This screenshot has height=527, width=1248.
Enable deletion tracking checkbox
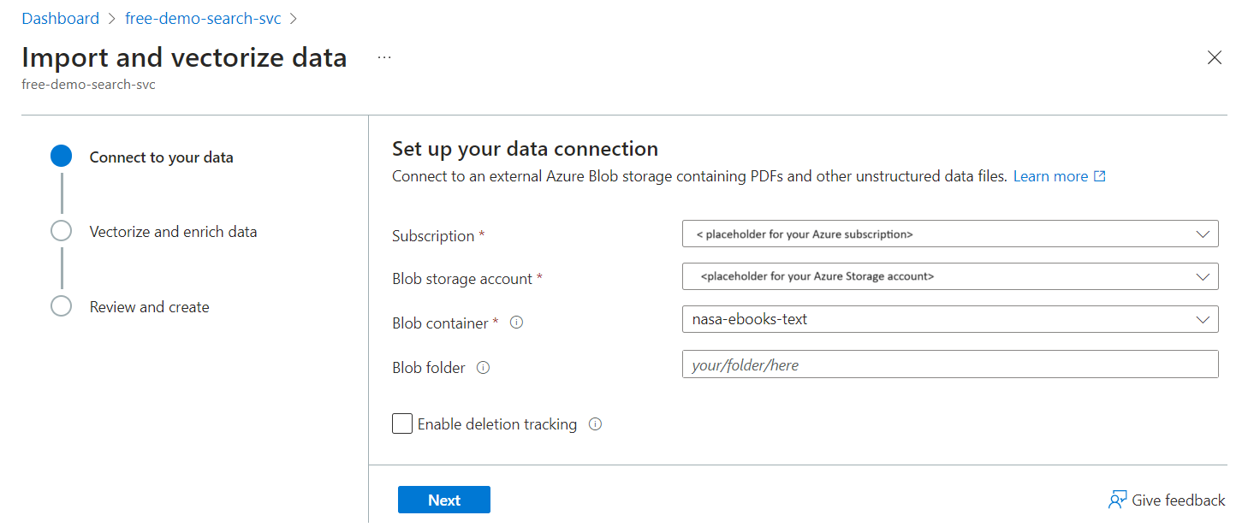(x=402, y=423)
